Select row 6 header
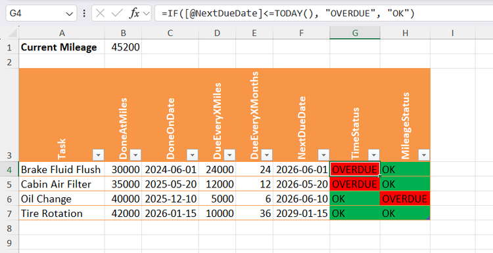 click(x=9, y=199)
